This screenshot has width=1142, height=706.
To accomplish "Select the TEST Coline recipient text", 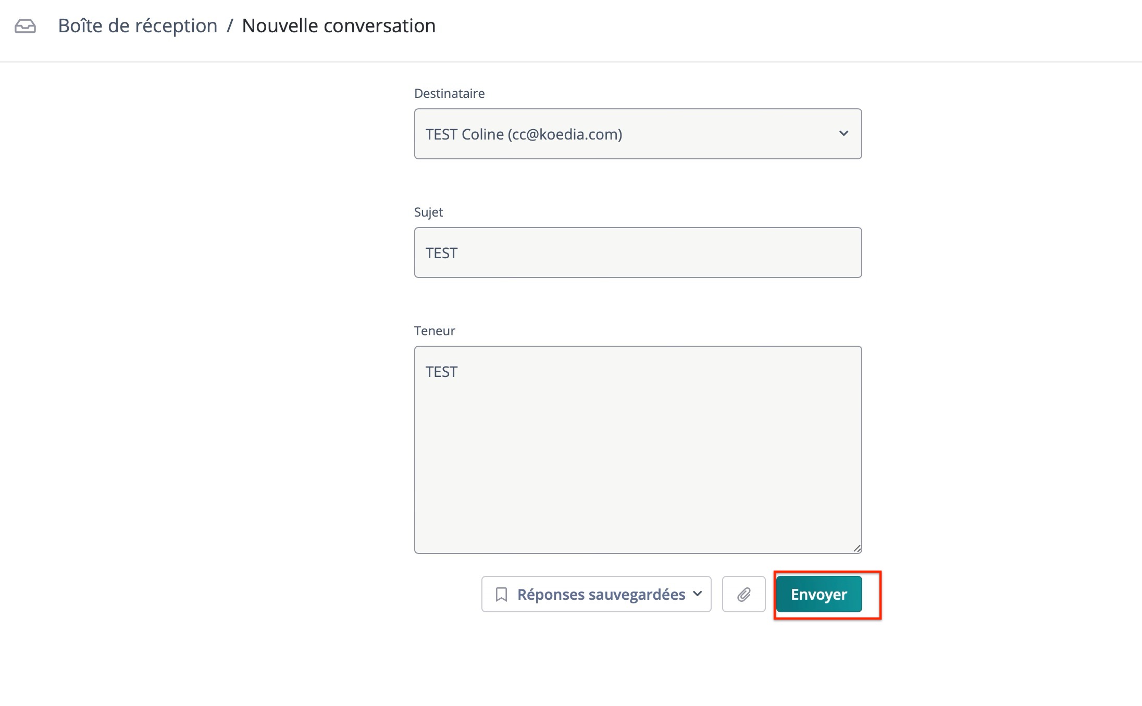I will (x=464, y=134).
